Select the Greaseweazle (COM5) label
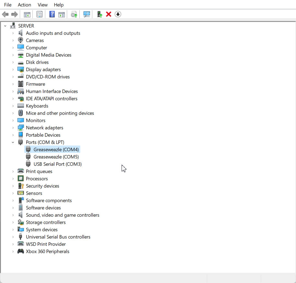Image resolution: width=296 pixels, height=283 pixels. (56, 157)
